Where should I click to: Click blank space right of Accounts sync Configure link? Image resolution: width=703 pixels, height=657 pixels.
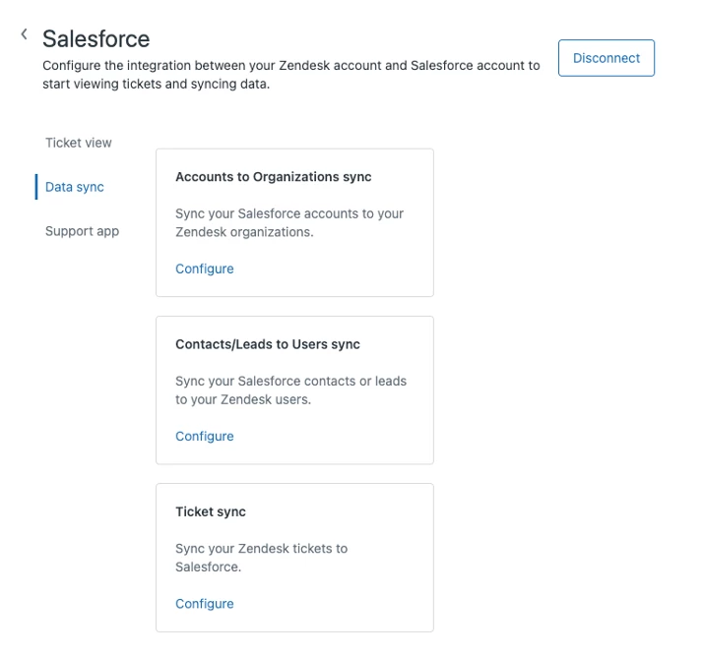pyautogui.click(x=335, y=269)
